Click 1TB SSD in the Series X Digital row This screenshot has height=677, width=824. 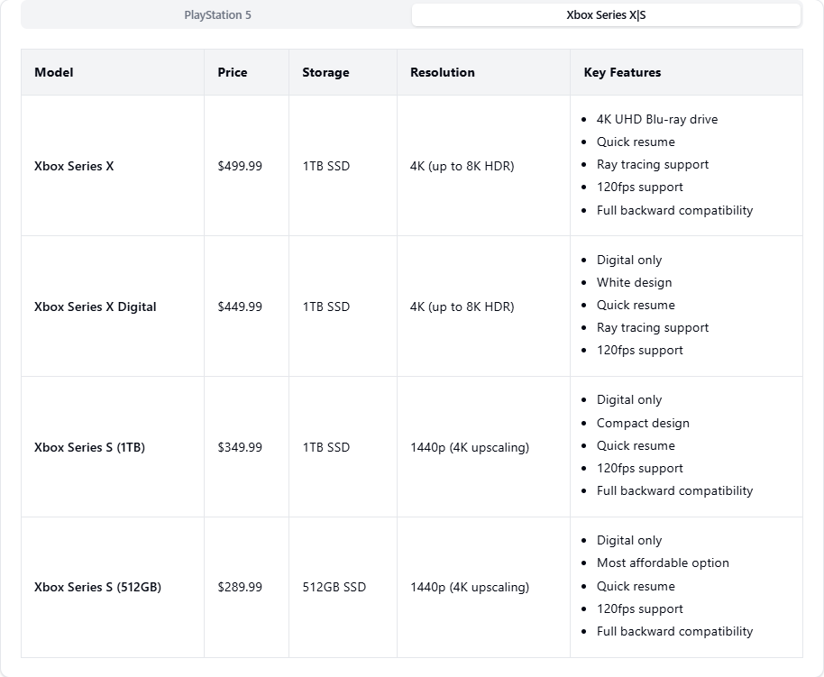[x=325, y=307]
